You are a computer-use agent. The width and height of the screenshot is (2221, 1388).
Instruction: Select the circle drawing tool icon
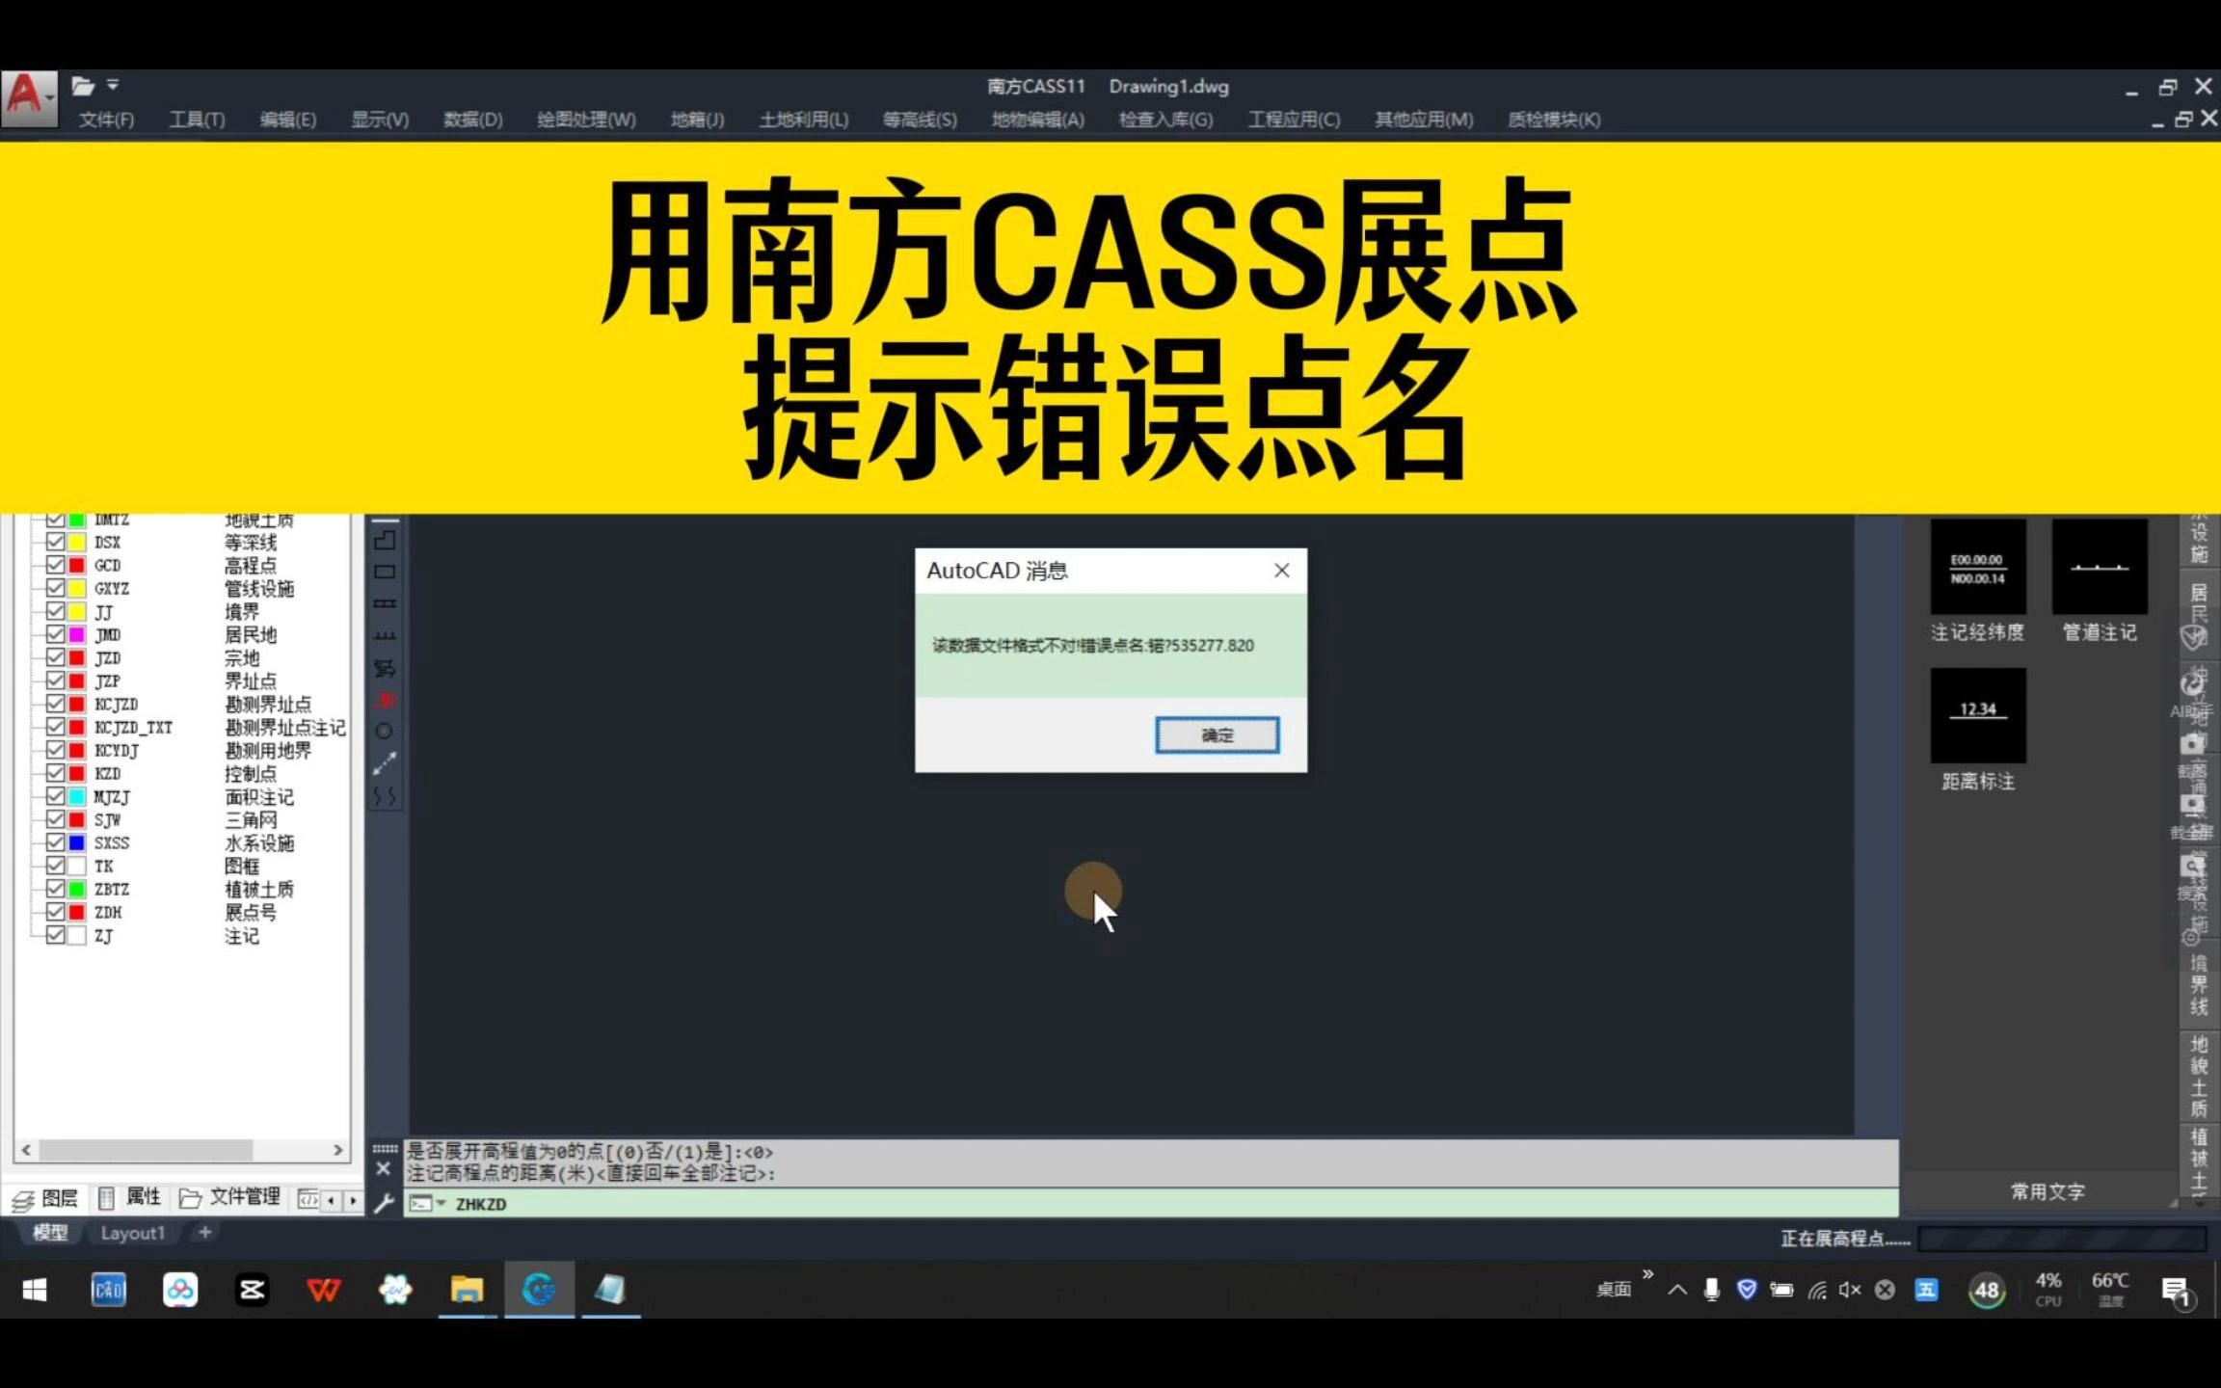click(x=384, y=732)
